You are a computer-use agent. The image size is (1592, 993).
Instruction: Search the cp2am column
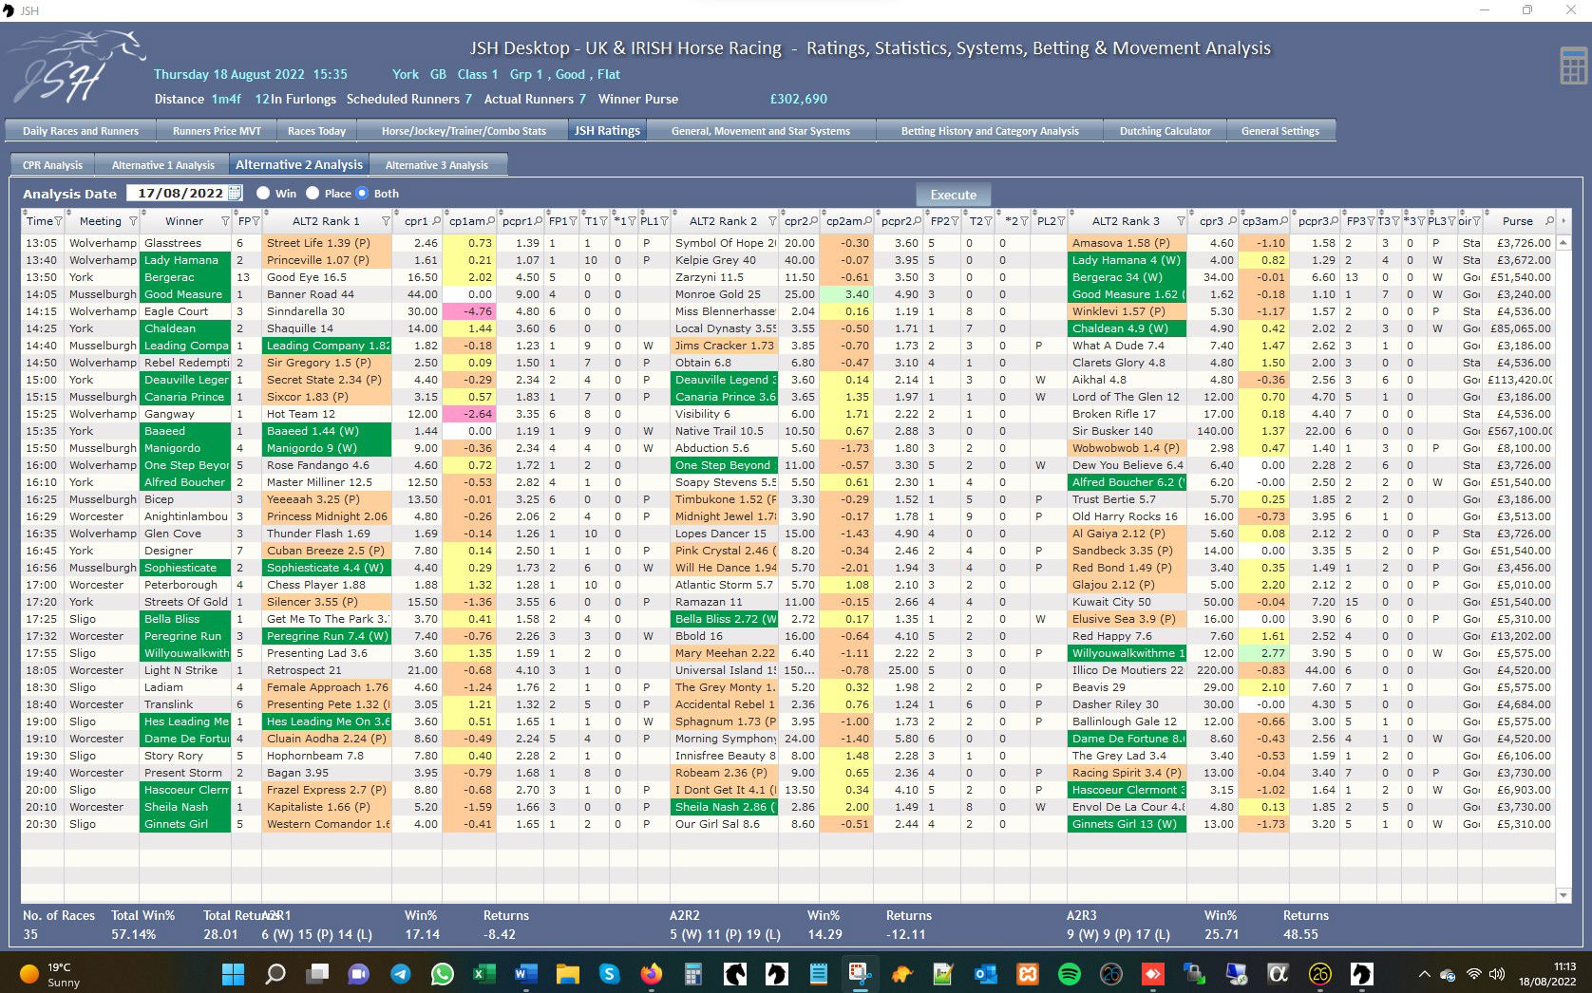868,221
